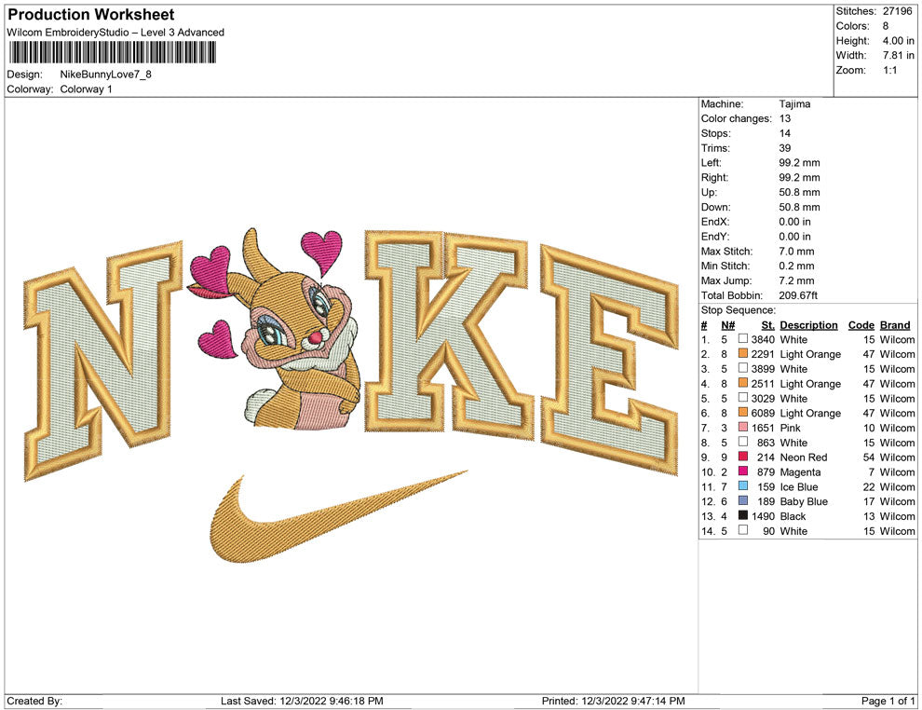The width and height of the screenshot is (922, 710).
Task: Click the Up value '50.8 mm'
Action: click(x=799, y=192)
